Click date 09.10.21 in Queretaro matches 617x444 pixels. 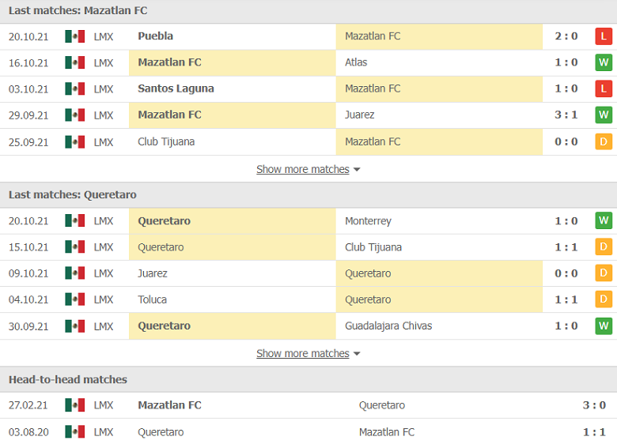tap(28, 273)
